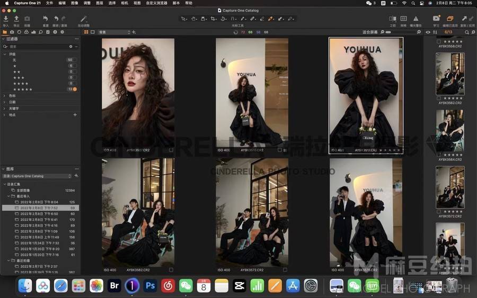Open the Details magnifier tool tab

point(40,32)
